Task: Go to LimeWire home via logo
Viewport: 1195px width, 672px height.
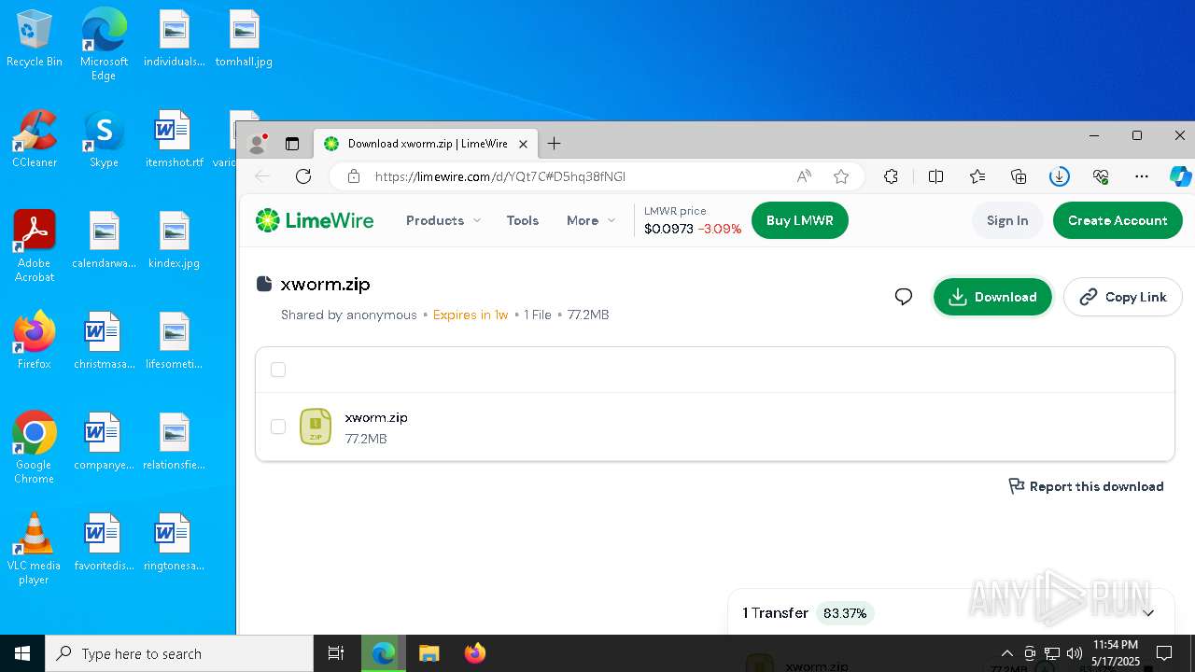Action: click(315, 220)
